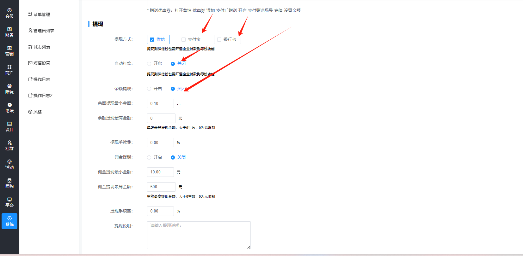523x256 pixels.
Task: Open the 陪玩 sidebar section
Action: pyautogui.click(x=9, y=89)
